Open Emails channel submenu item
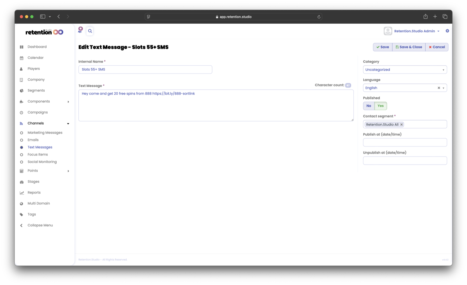 tap(33, 140)
